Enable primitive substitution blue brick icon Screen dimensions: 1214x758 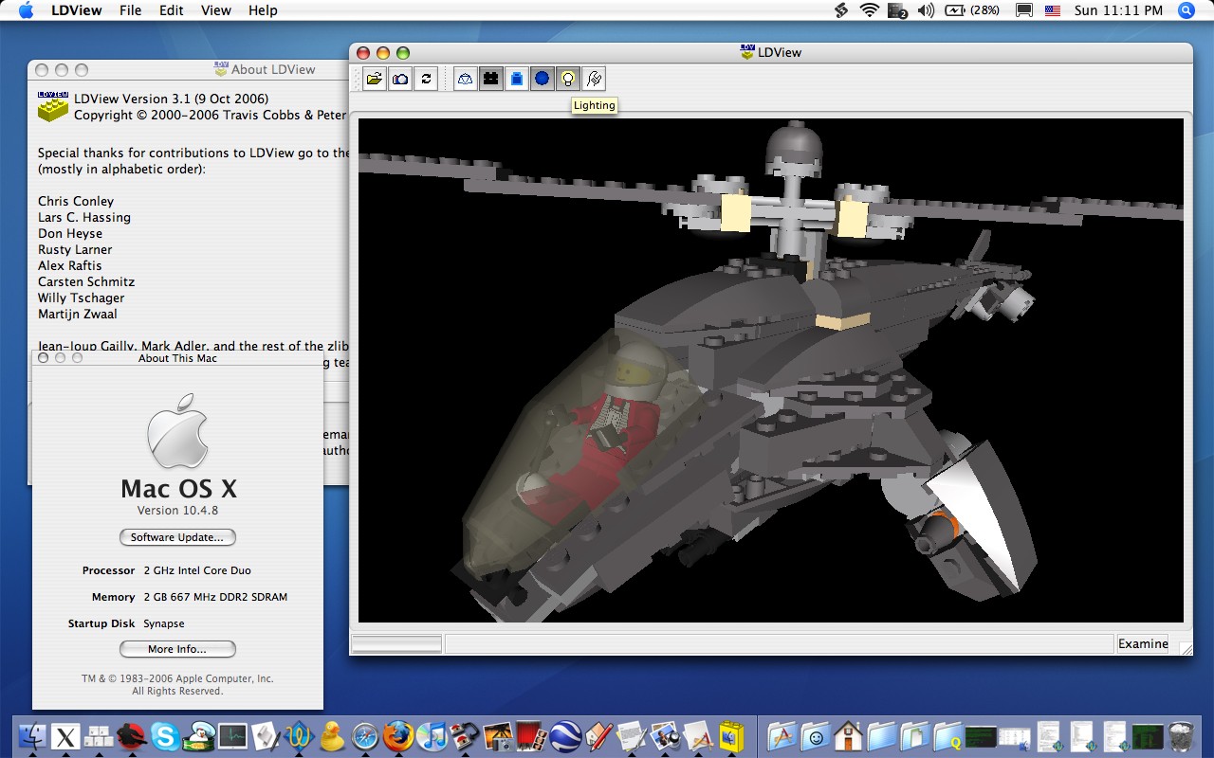(515, 79)
